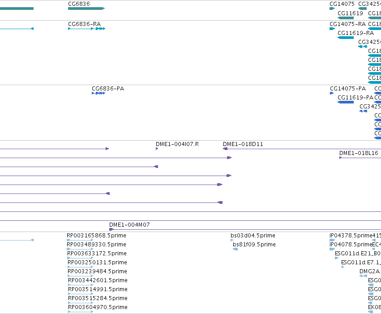Click EST label RP003250131.5prime
The height and width of the screenshot is (314, 381).
coord(97,262)
